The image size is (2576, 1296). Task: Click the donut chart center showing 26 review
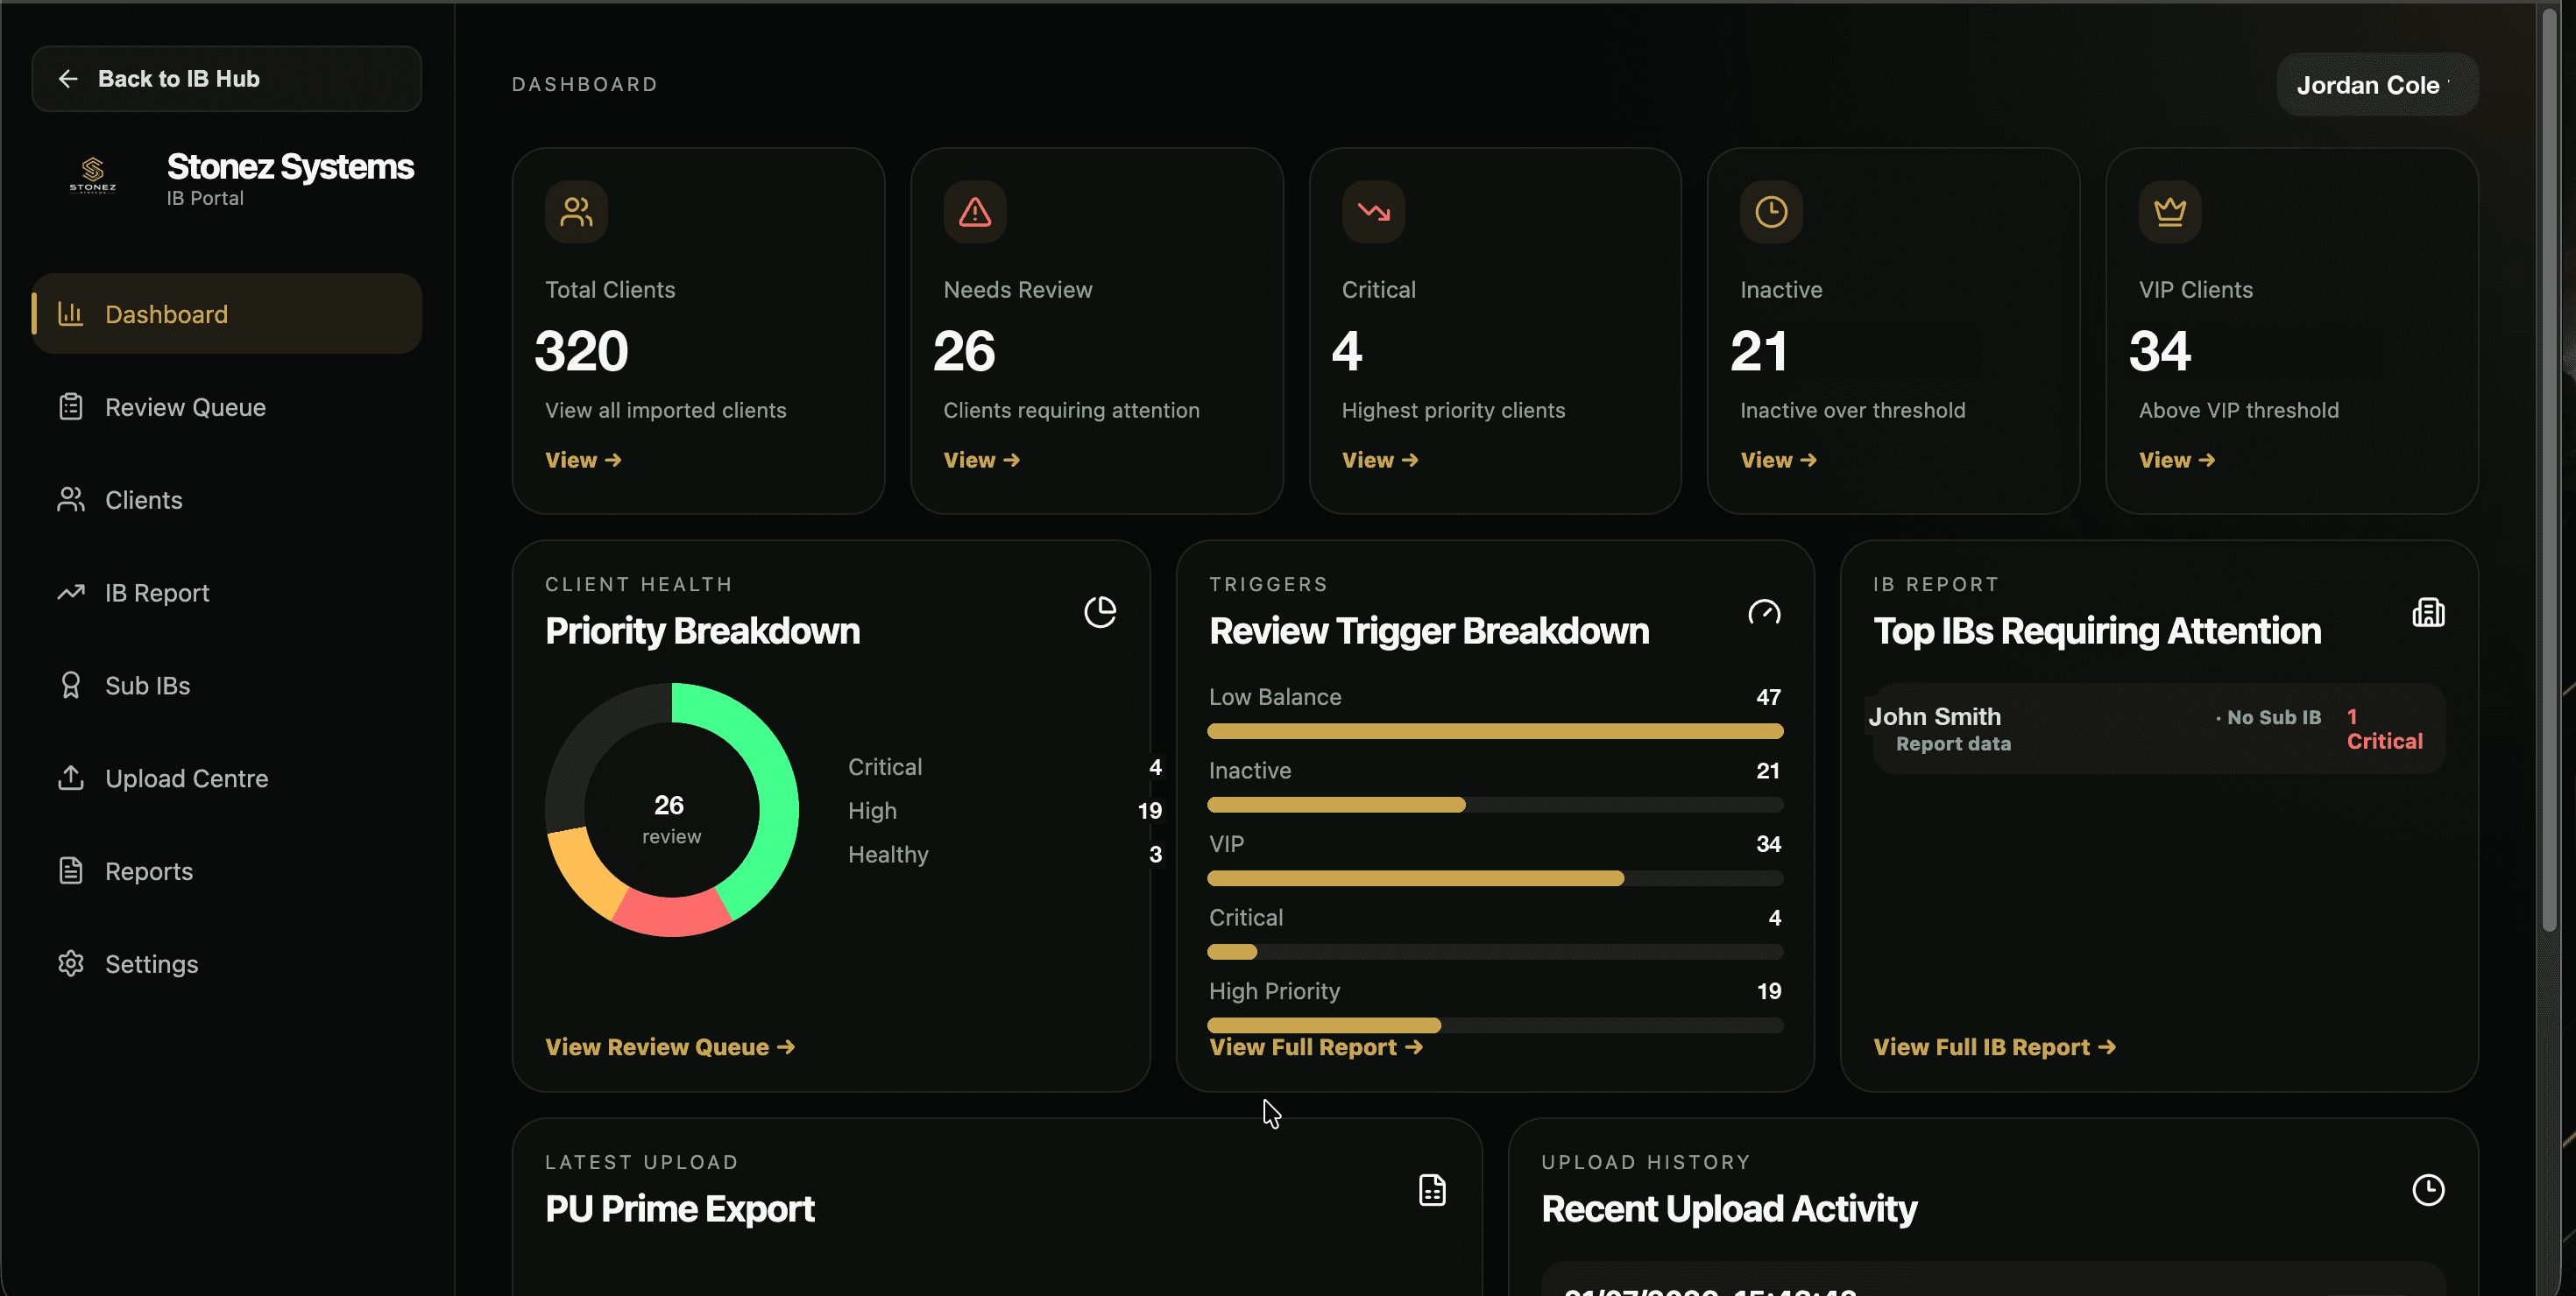[671, 819]
